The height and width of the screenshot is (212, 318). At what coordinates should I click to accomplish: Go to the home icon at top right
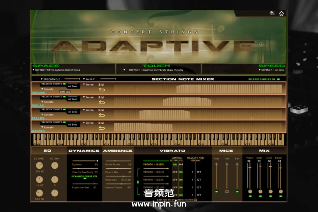281,14
